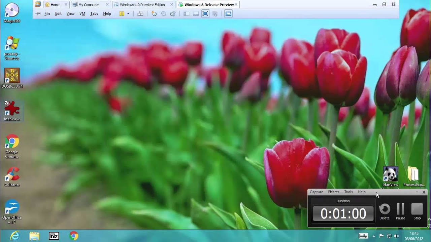Image resolution: width=431 pixels, height=242 pixels.
Task: Select the OpenOffice 4.1.2 desktop icon
Action: 12,212
